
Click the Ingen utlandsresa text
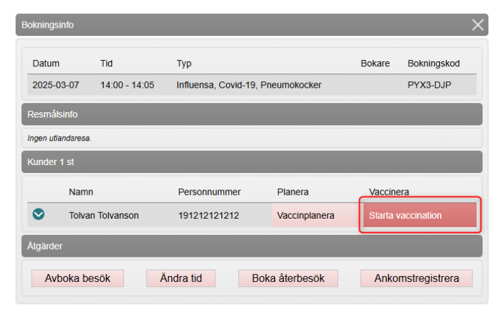(59, 138)
